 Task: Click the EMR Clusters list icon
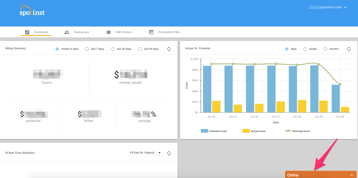109,32
